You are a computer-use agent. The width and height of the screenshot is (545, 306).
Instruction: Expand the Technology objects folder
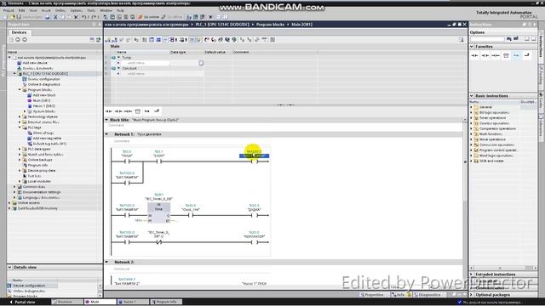tap(20, 116)
